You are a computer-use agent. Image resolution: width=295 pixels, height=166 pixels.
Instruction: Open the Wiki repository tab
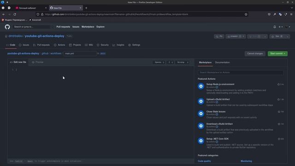pyautogui.click(x=89, y=45)
